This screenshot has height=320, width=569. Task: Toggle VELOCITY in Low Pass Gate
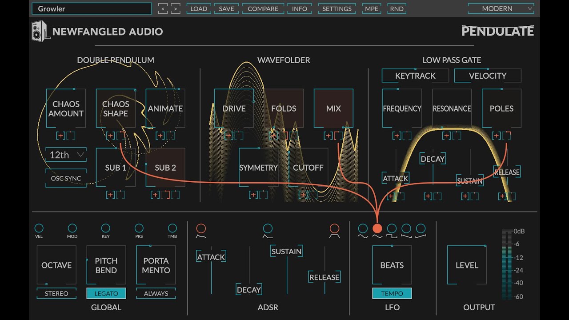click(x=488, y=76)
